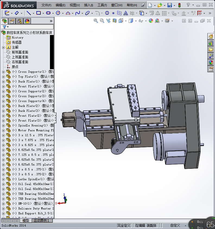Screen dimensions: 215x229
Task: Select the sketch Text tool
Action: pos(125,13)
